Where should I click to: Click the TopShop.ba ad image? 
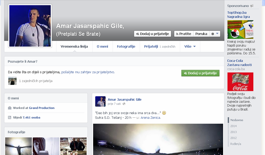[x=240, y=29]
